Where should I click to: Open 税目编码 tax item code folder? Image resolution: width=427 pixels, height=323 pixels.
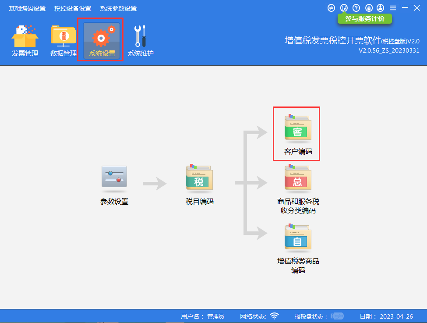[x=199, y=185]
